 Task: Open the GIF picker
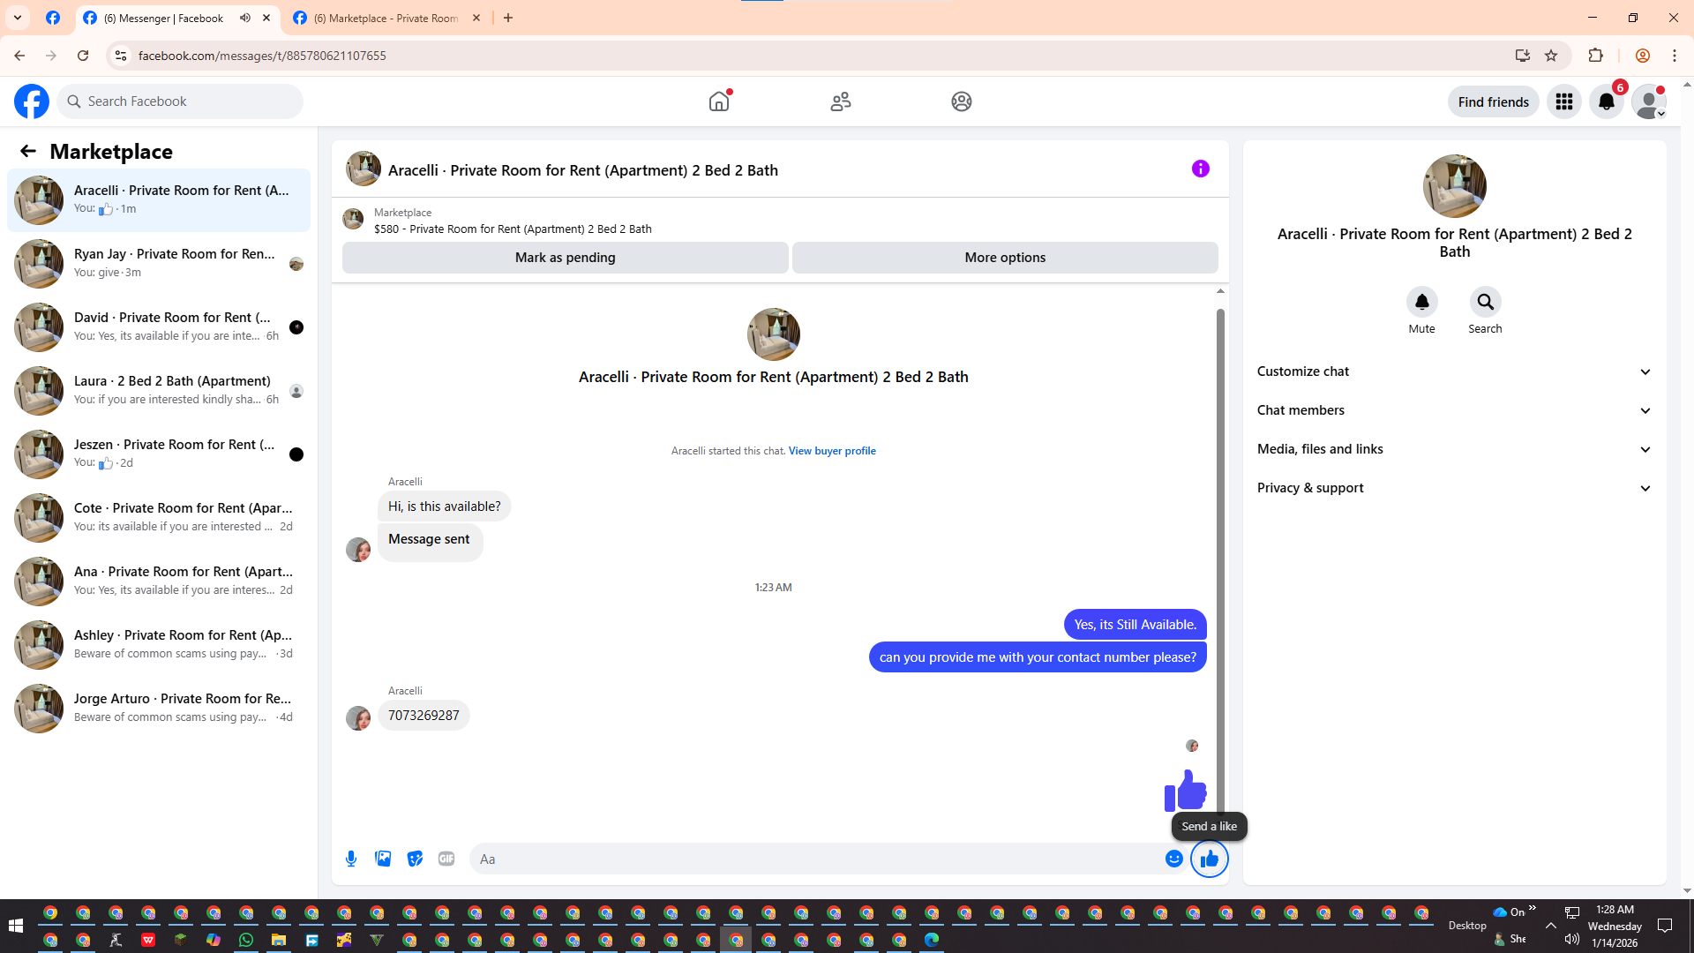[x=446, y=859]
